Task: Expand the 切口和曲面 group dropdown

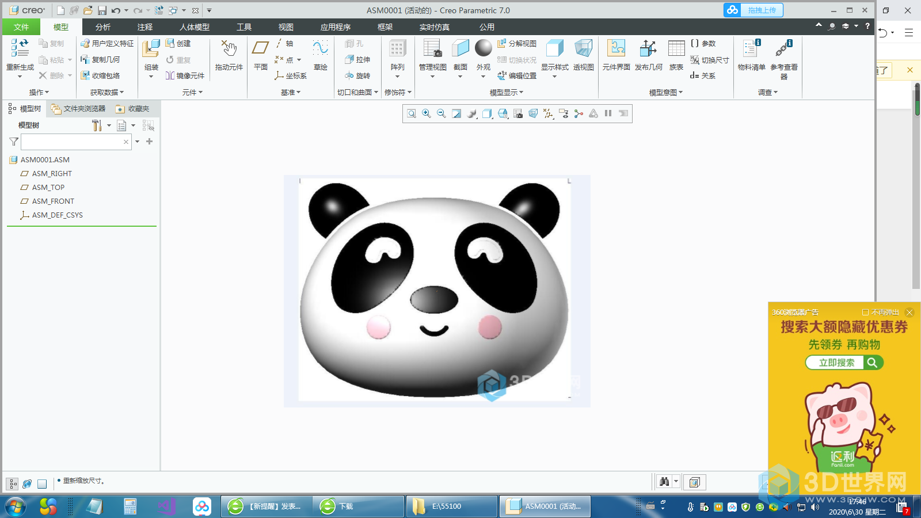Action: click(x=357, y=92)
